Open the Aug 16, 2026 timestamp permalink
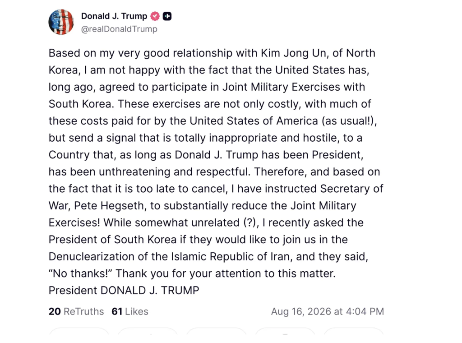The image size is (462, 343). click(x=328, y=311)
